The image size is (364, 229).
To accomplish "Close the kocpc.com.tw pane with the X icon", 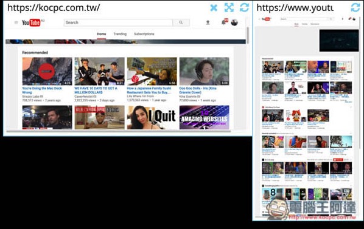I will click(x=214, y=8).
